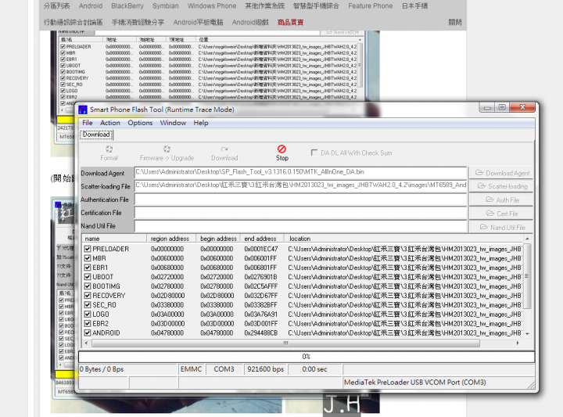Open the Auth File folder button
563x417 pixels.
501,200
